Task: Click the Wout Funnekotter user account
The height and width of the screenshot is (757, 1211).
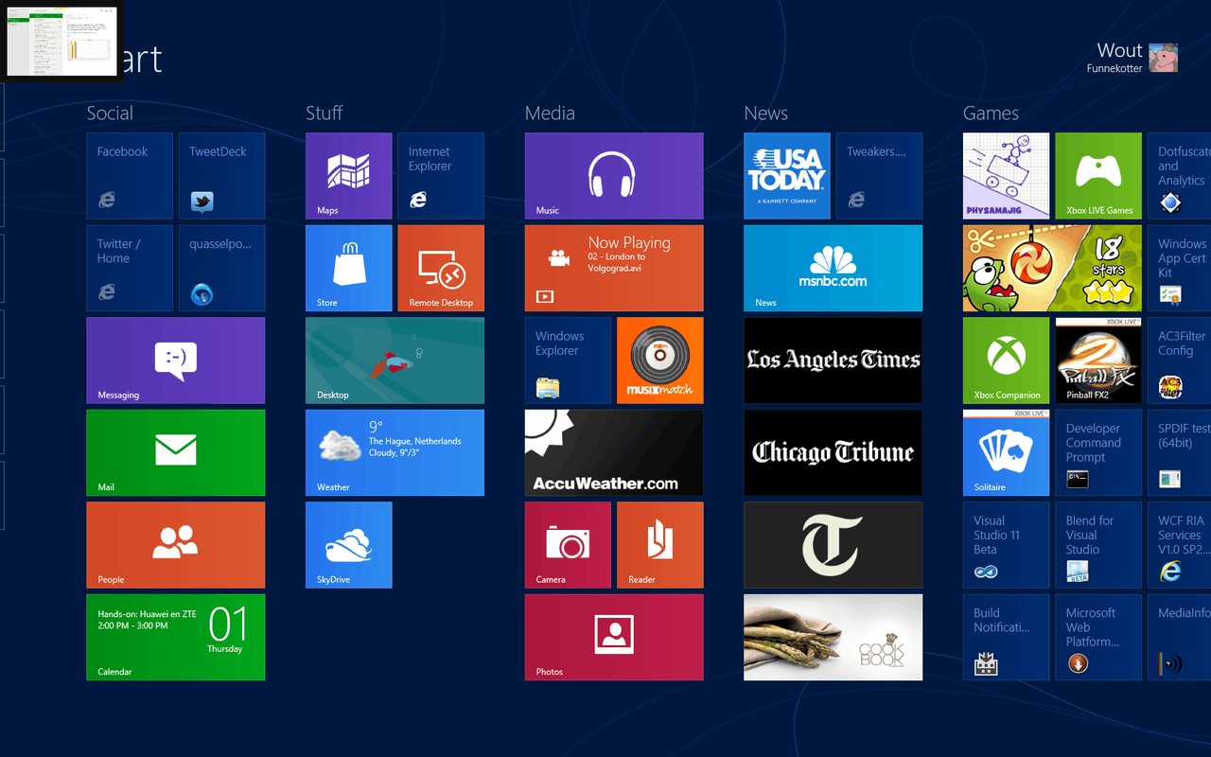Action: pyautogui.click(x=1132, y=57)
